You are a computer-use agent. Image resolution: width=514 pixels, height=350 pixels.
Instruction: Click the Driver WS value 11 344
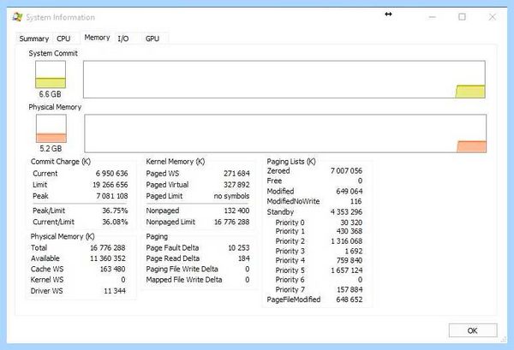click(x=115, y=291)
